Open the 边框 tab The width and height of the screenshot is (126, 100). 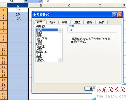click(77, 22)
